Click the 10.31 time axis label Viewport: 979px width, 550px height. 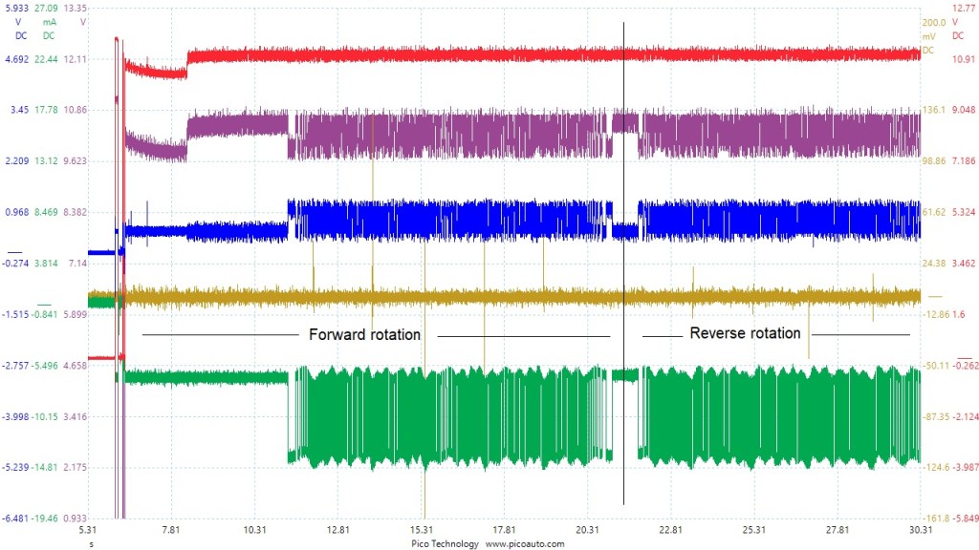(254, 530)
